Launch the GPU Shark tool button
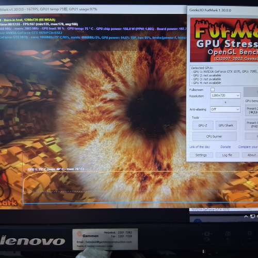This screenshot has height=258, width=258. pyautogui.click(x=226, y=125)
